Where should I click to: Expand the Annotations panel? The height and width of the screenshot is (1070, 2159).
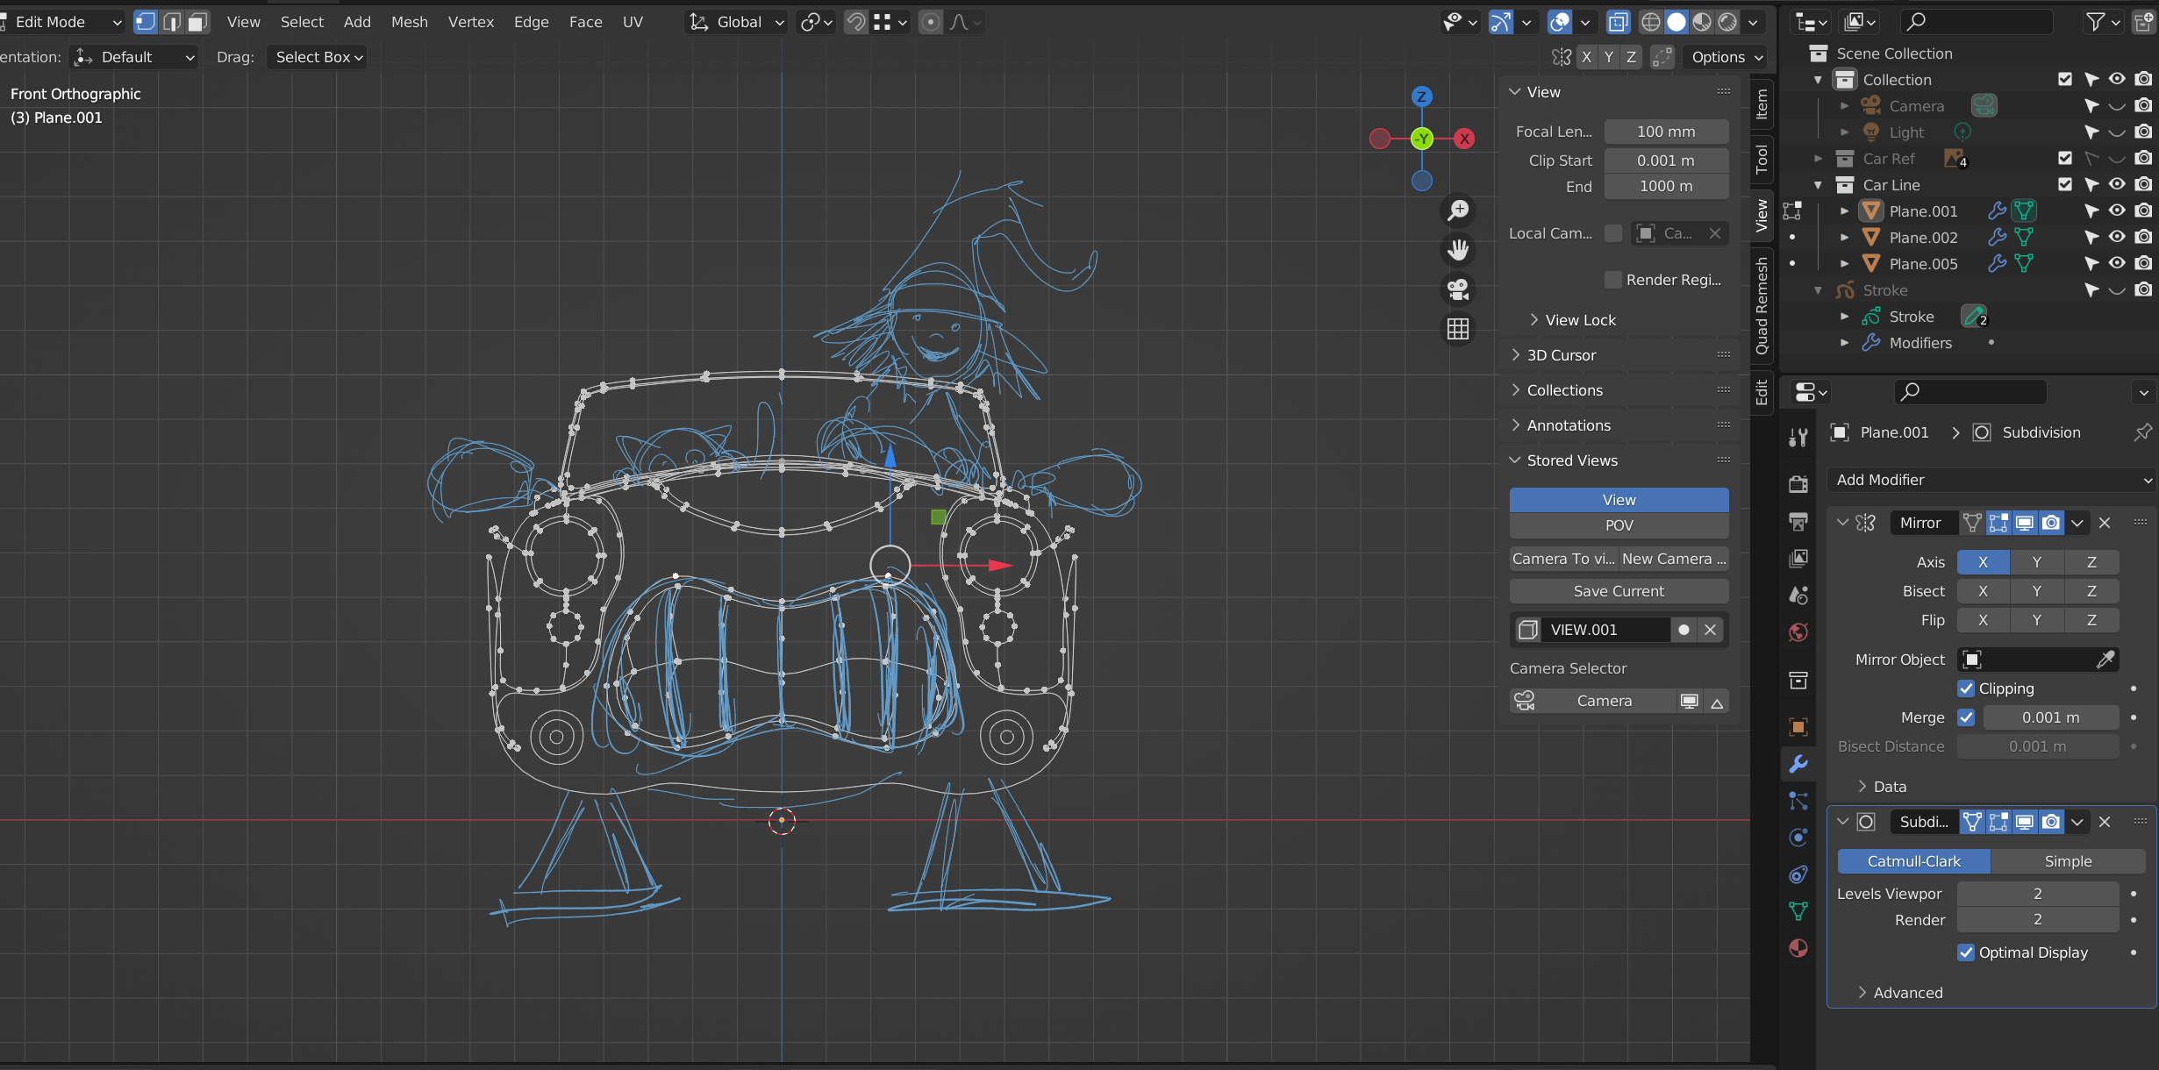(1569, 425)
